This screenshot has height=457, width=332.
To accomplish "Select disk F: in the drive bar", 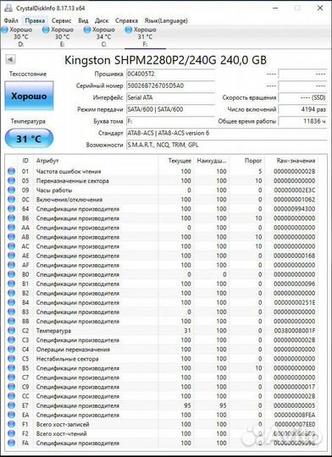I will pyautogui.click(x=145, y=36).
